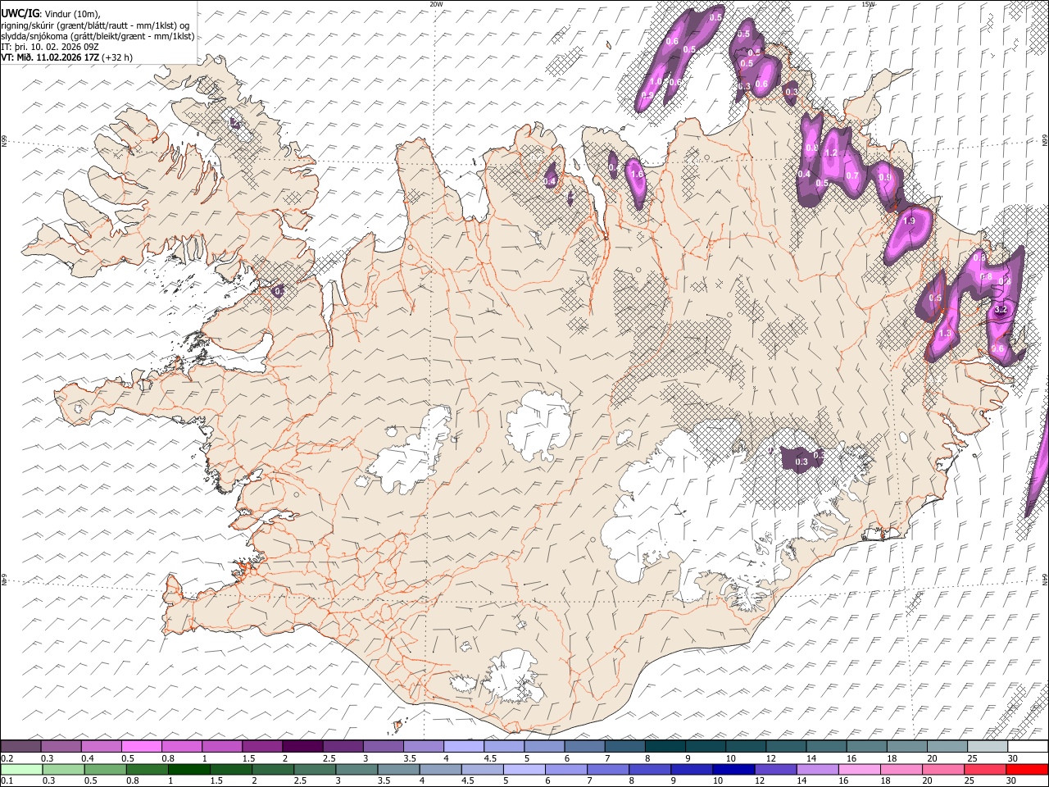The image size is (1049, 787).
Task: Click the '1.0' precipitation value offshore
Action: (655, 82)
